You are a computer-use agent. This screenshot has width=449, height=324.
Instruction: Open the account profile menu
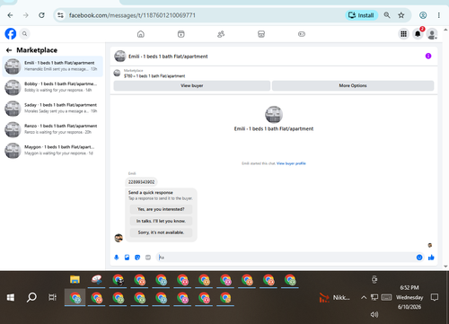pos(432,34)
